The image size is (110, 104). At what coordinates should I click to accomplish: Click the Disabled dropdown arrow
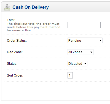coord(85,64)
